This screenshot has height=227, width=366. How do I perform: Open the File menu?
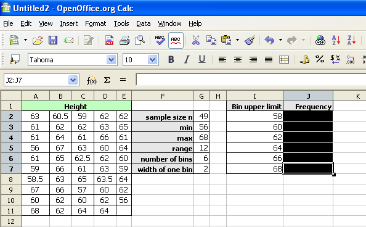(8, 23)
